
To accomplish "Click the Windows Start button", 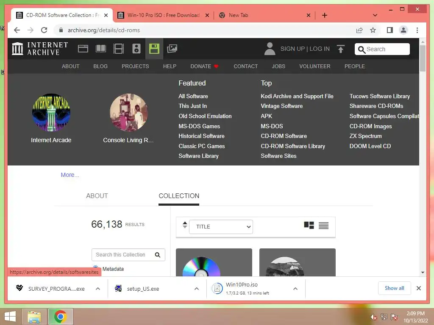I will point(10,317).
